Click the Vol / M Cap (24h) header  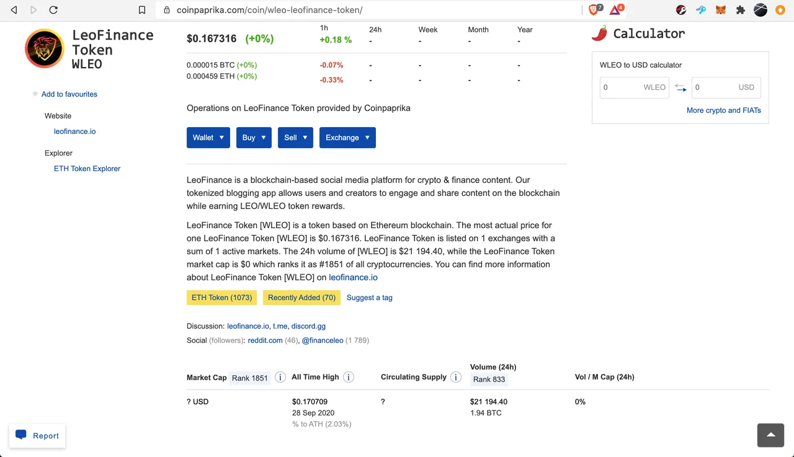(605, 377)
